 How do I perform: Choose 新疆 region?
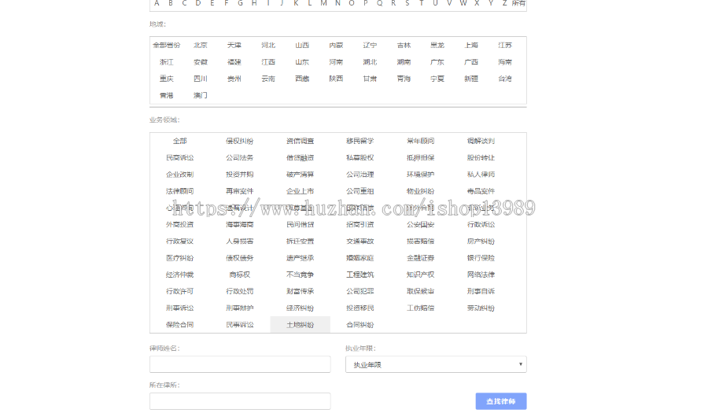point(471,79)
